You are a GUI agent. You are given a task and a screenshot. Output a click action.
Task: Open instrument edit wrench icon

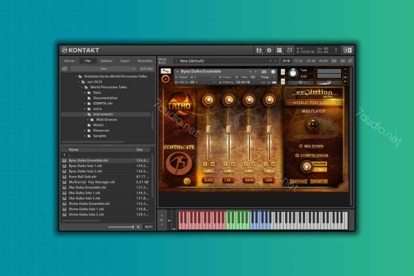point(166,71)
